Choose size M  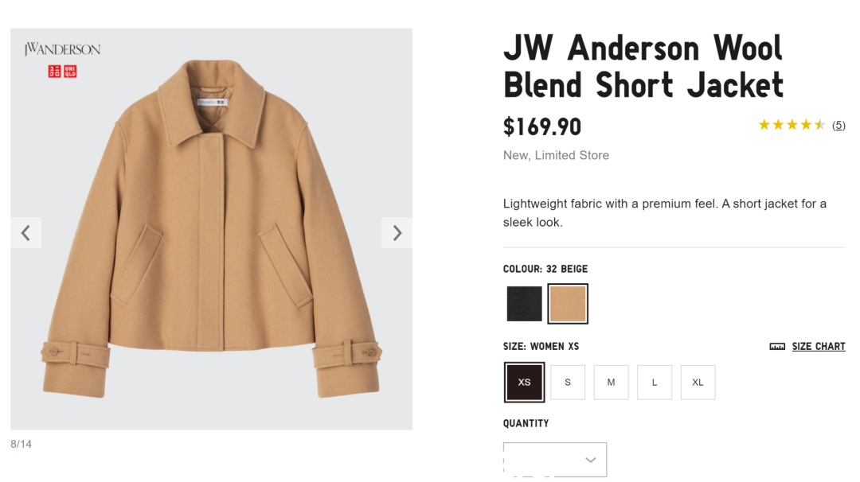pos(611,383)
